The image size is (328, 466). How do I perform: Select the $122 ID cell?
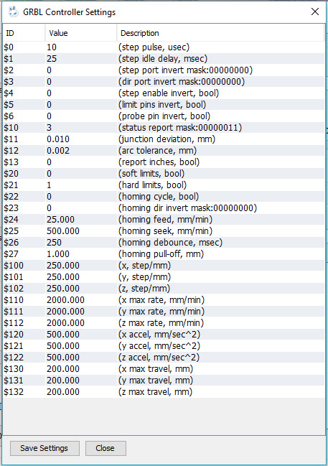pos(14,358)
